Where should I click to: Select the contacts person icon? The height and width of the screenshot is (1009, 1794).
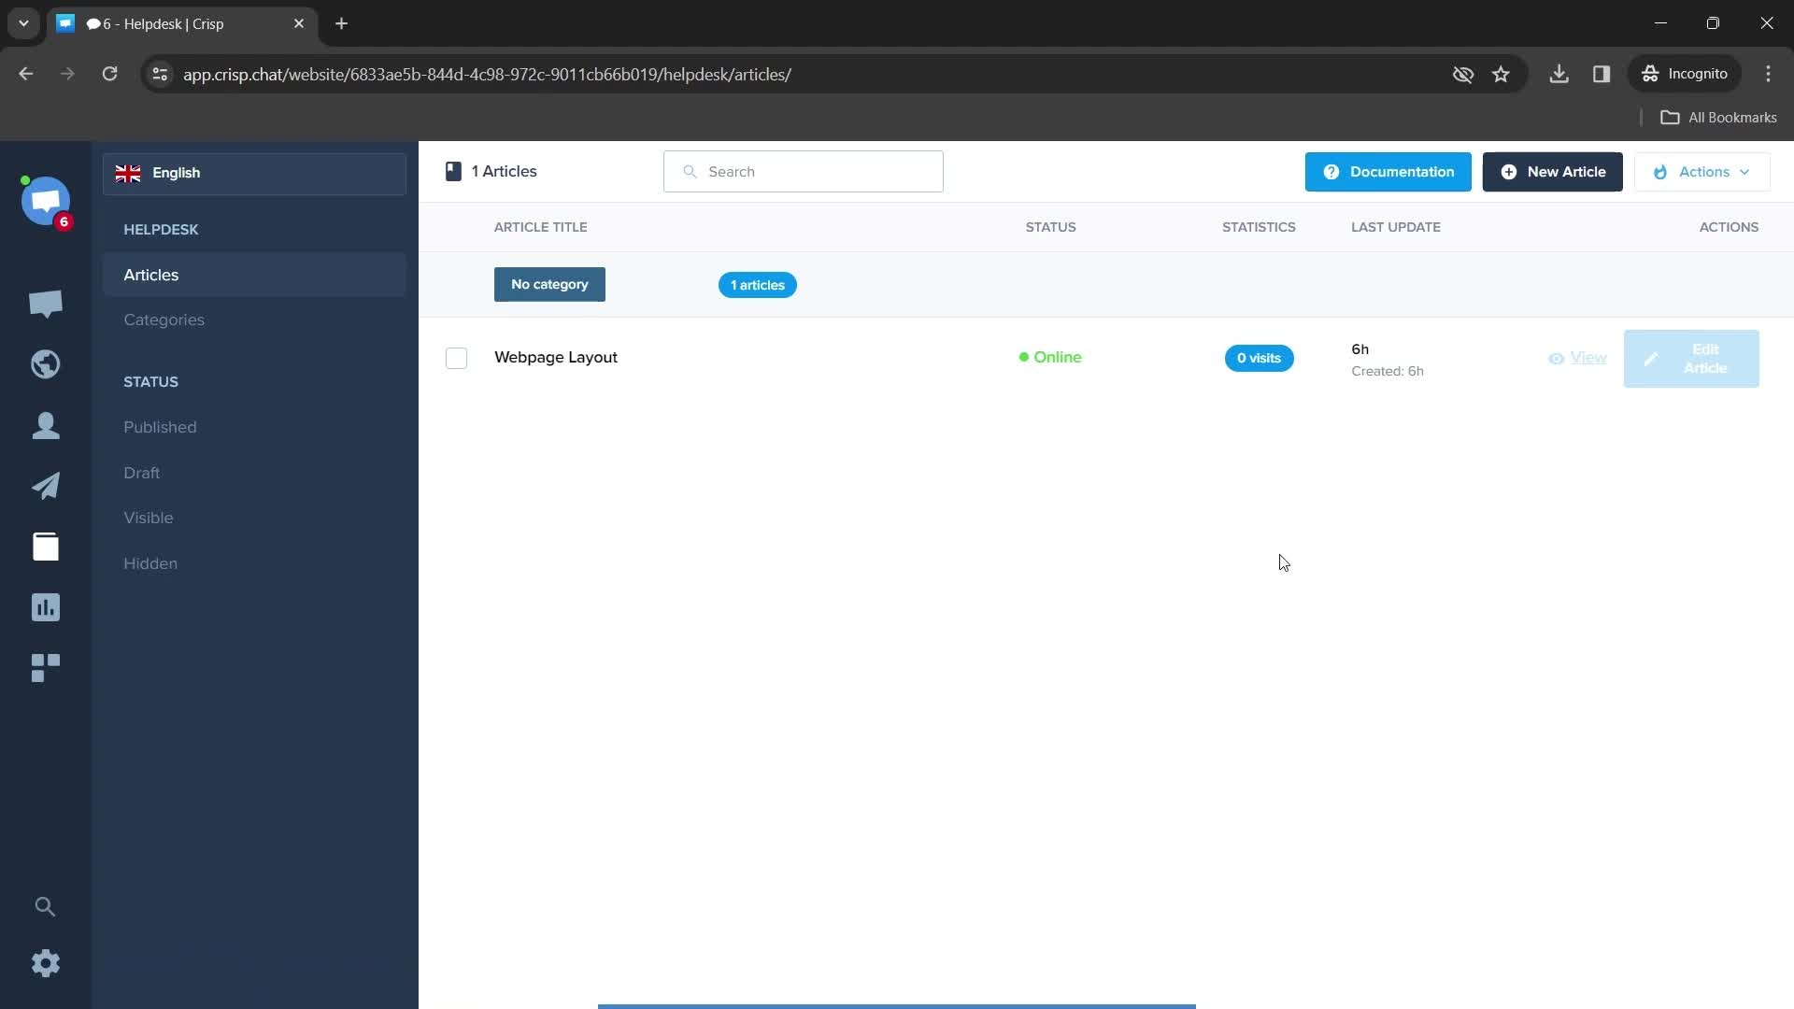[46, 425]
